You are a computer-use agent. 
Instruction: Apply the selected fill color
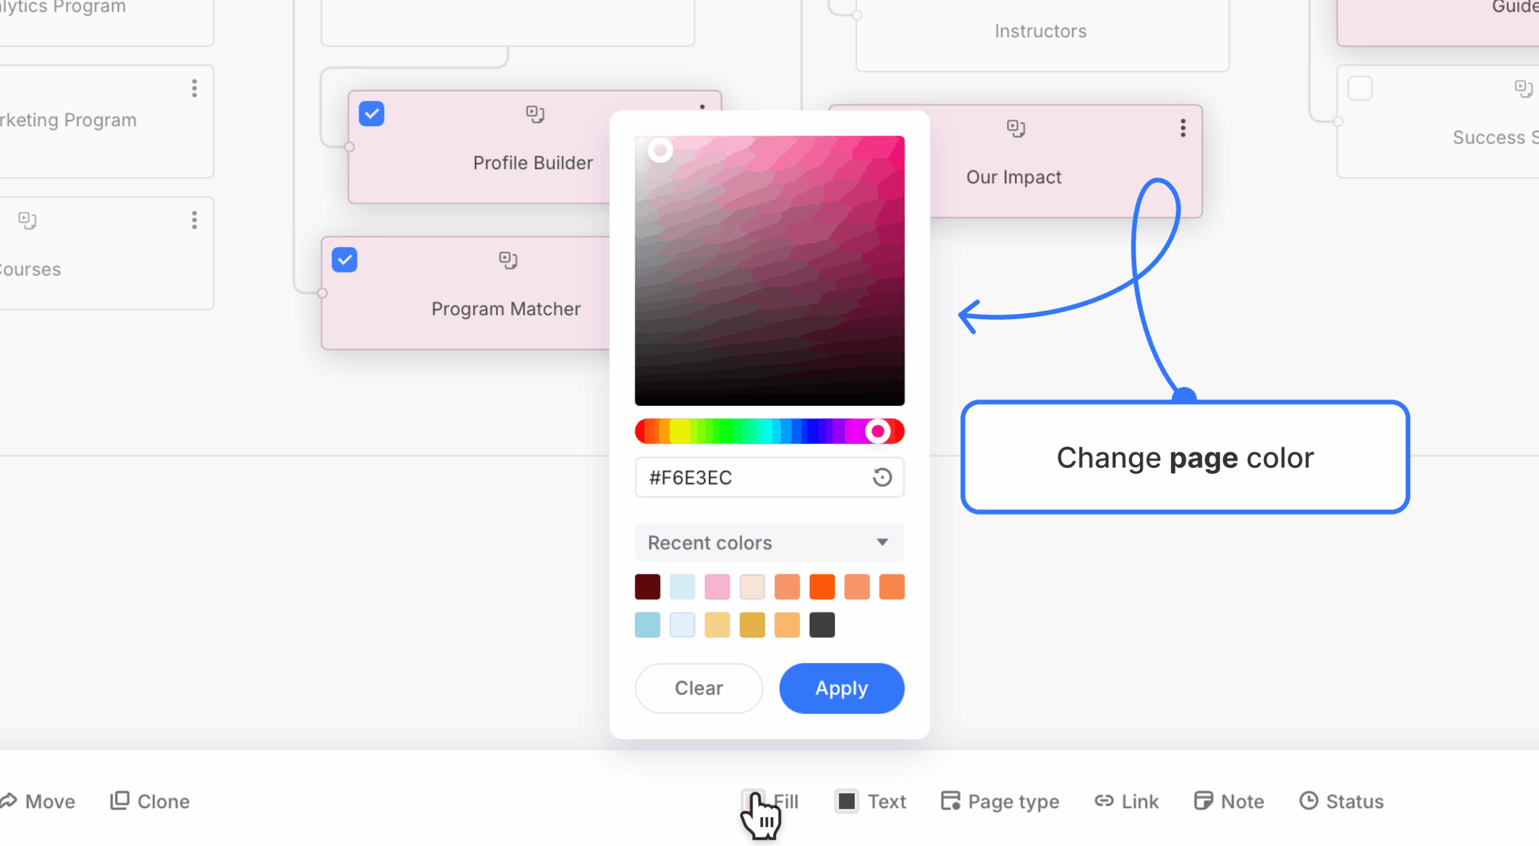(842, 688)
